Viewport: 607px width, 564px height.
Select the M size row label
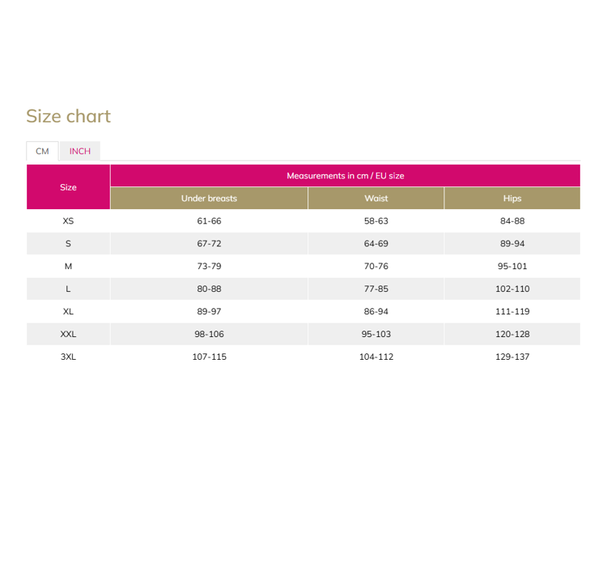(68, 267)
